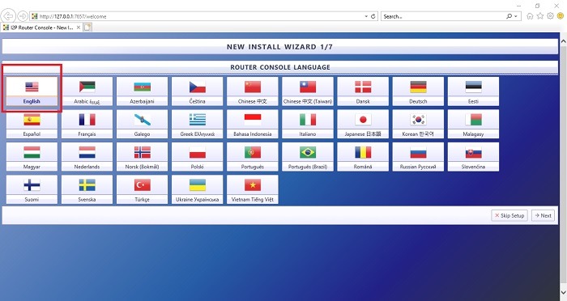This screenshot has height=301, width=567.
Task: Select Russian Русский tile
Action: click(x=418, y=156)
